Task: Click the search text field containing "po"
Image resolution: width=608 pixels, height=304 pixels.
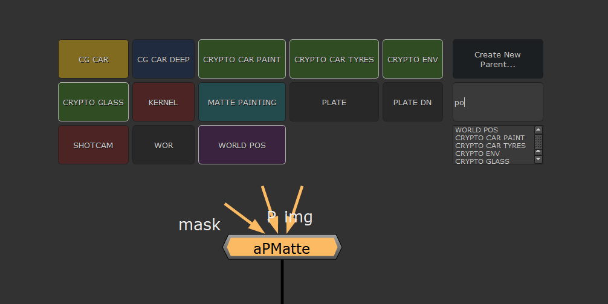Action: [x=497, y=102]
